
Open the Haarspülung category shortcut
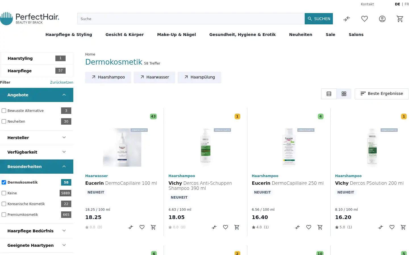pyautogui.click(x=199, y=77)
